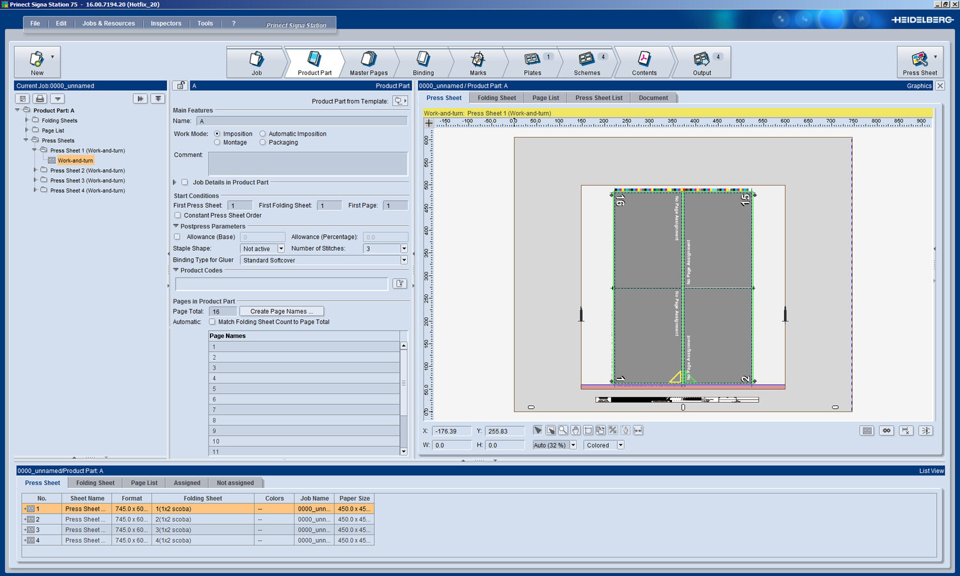Click the print icon above job tree
960x576 pixels.
(40, 99)
